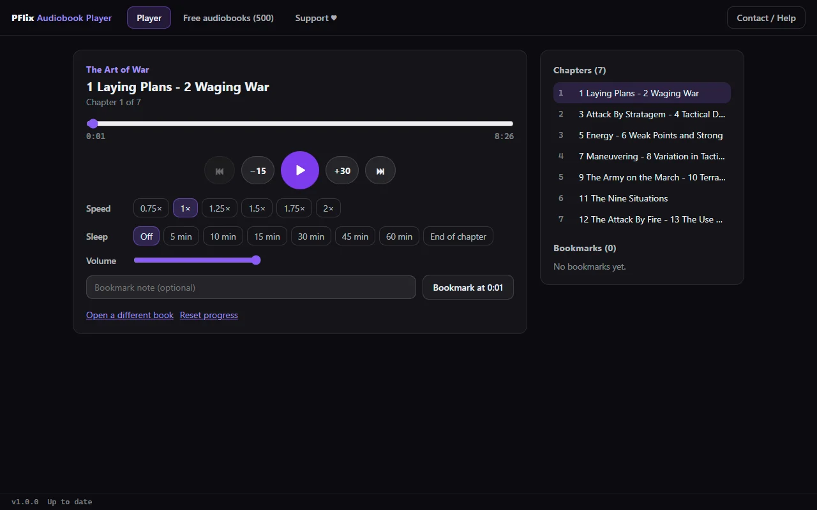This screenshot has height=510, width=817.
Task: Jump to 9 The Army on the March
Action: [x=642, y=177]
